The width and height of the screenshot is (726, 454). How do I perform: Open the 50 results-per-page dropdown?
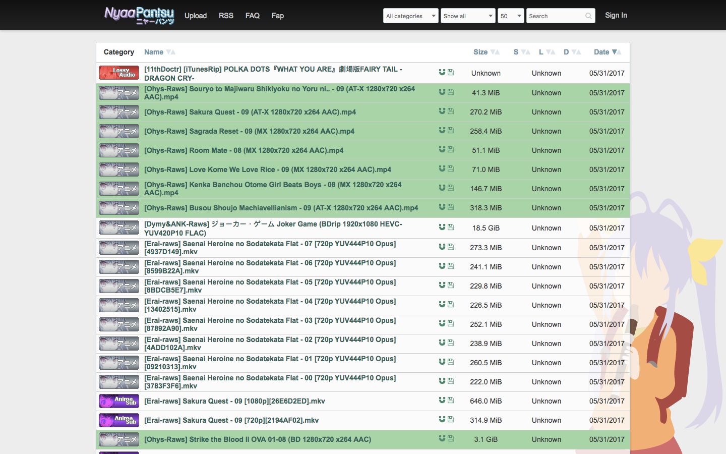click(510, 16)
